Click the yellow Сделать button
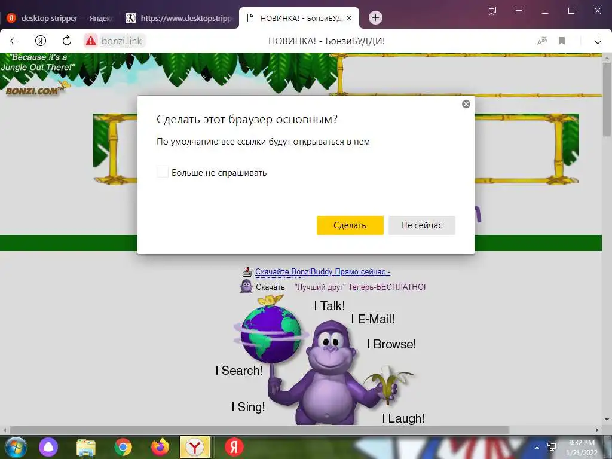The image size is (612, 459). pyautogui.click(x=350, y=225)
